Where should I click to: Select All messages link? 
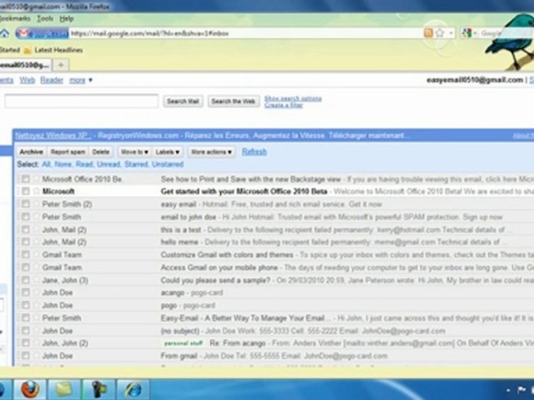click(46, 164)
